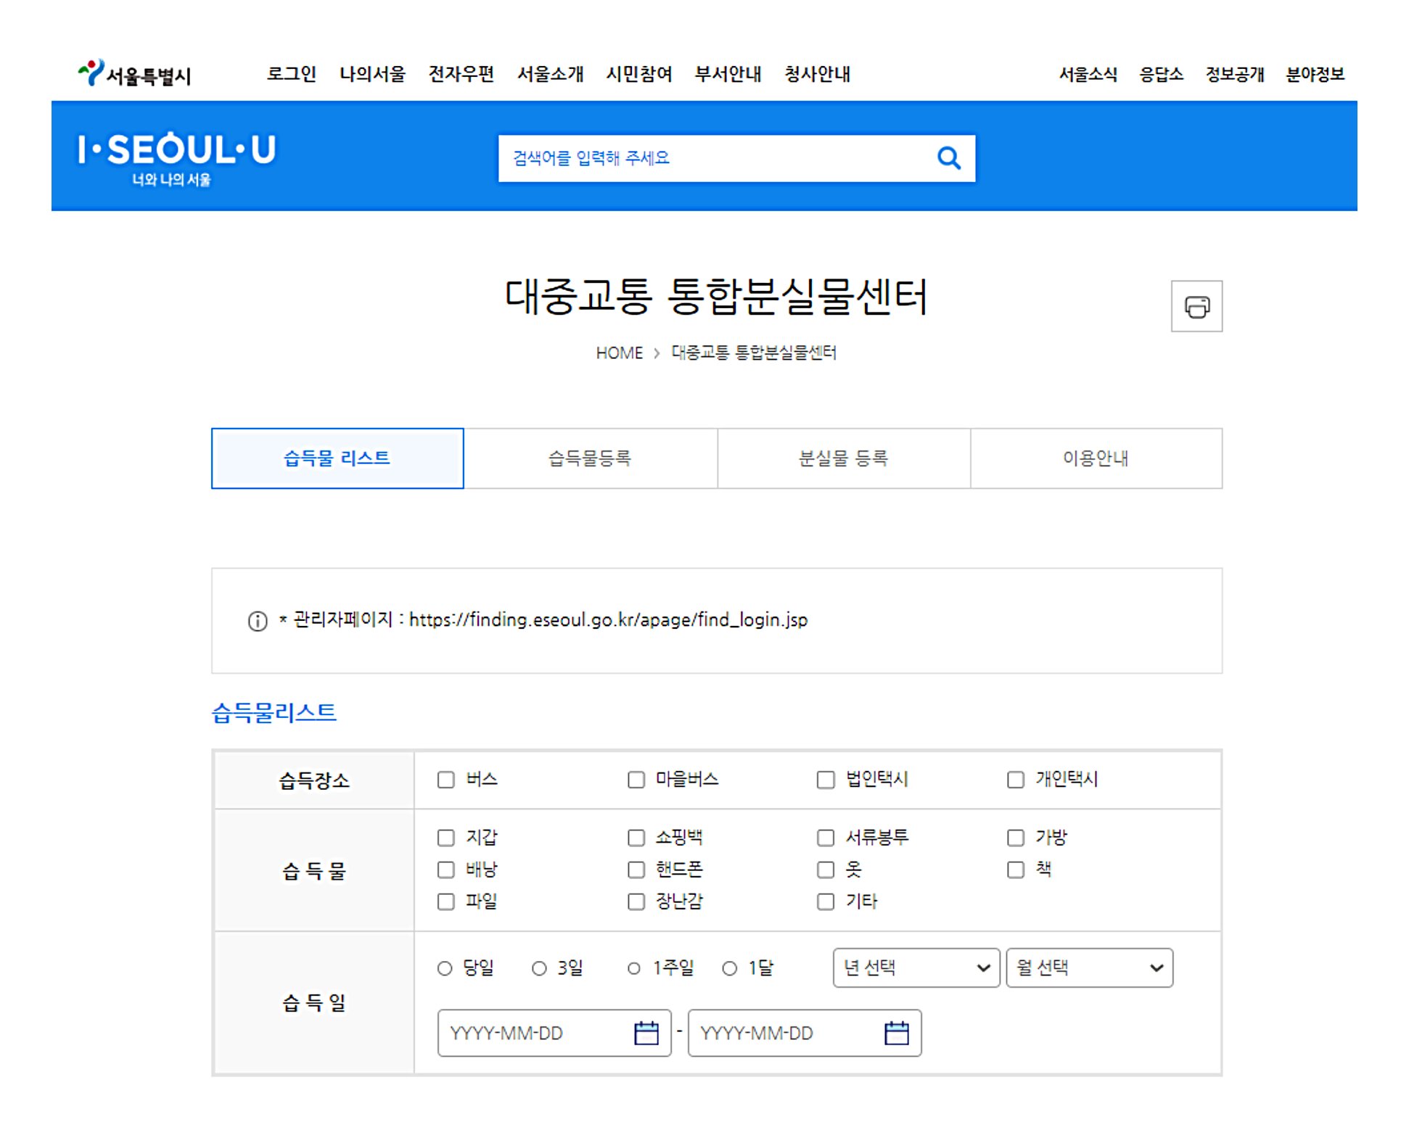Click the breadcrumb chevron arrow after HOME
Image resolution: width=1409 pixels, height=1143 pixels.
click(657, 353)
